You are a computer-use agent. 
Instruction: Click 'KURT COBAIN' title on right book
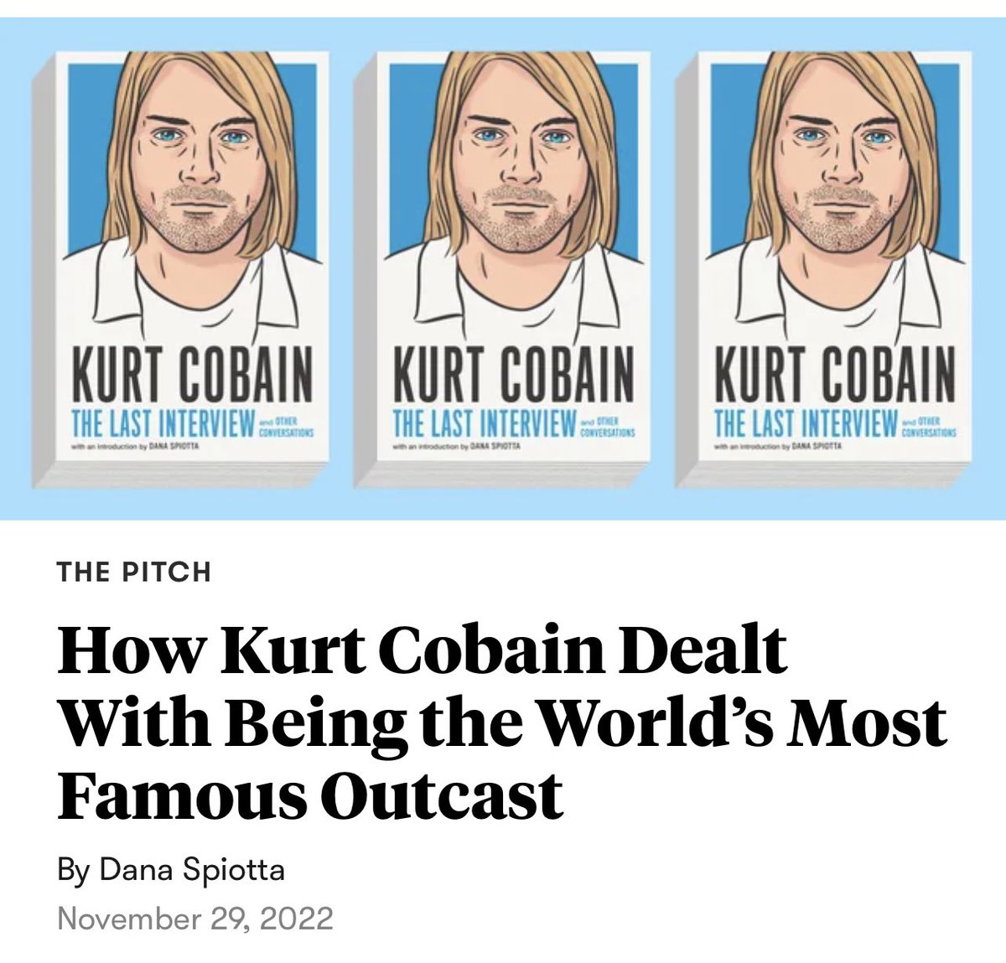coord(834,374)
